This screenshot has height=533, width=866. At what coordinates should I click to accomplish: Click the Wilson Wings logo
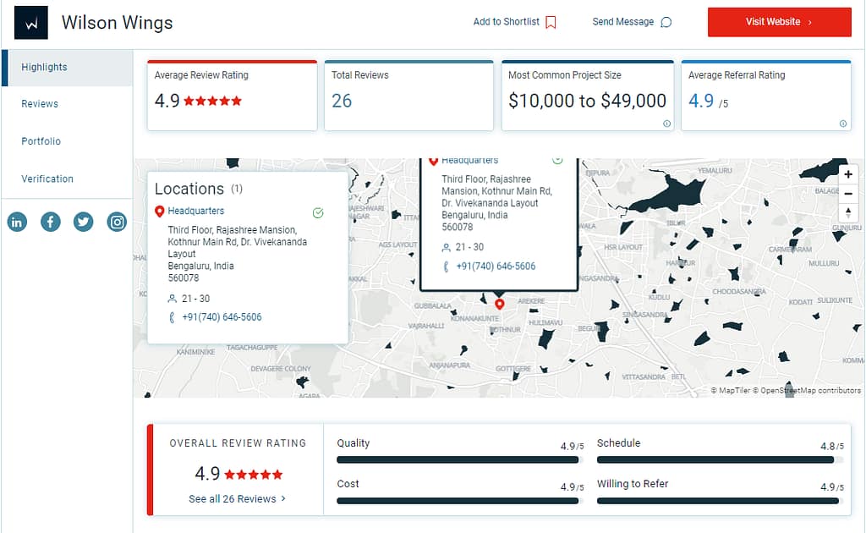(x=31, y=23)
